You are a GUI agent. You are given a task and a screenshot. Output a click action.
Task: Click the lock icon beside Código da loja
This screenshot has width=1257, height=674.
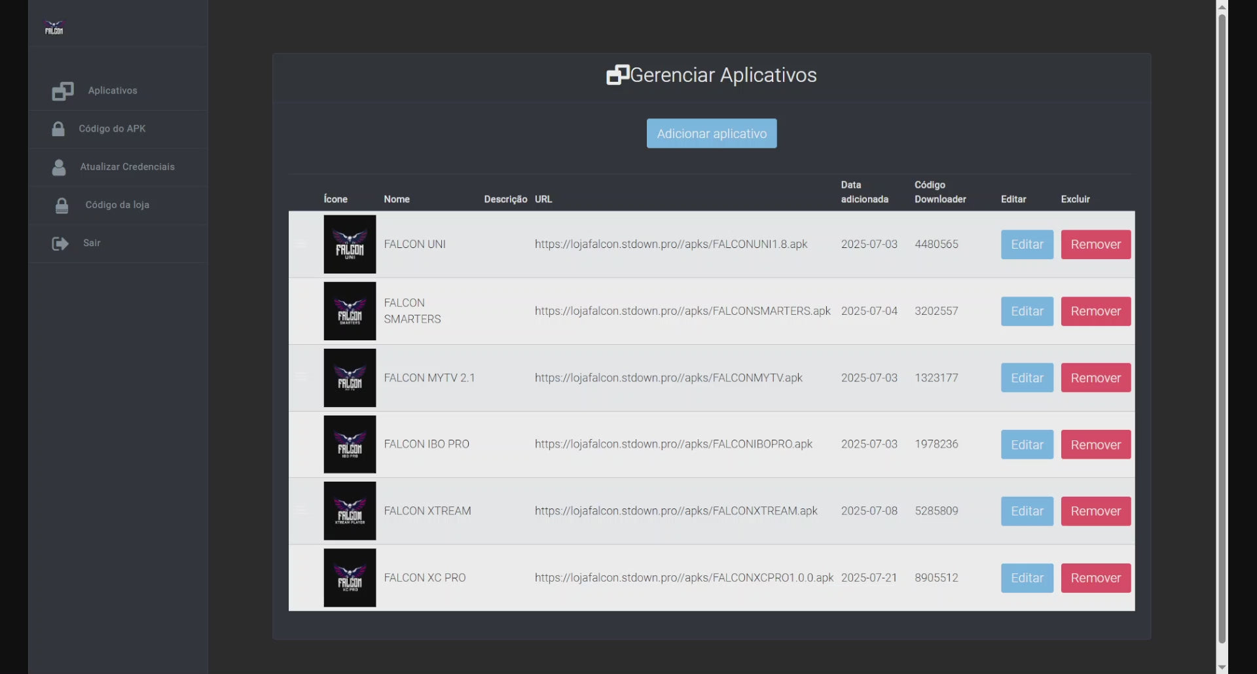(x=62, y=205)
